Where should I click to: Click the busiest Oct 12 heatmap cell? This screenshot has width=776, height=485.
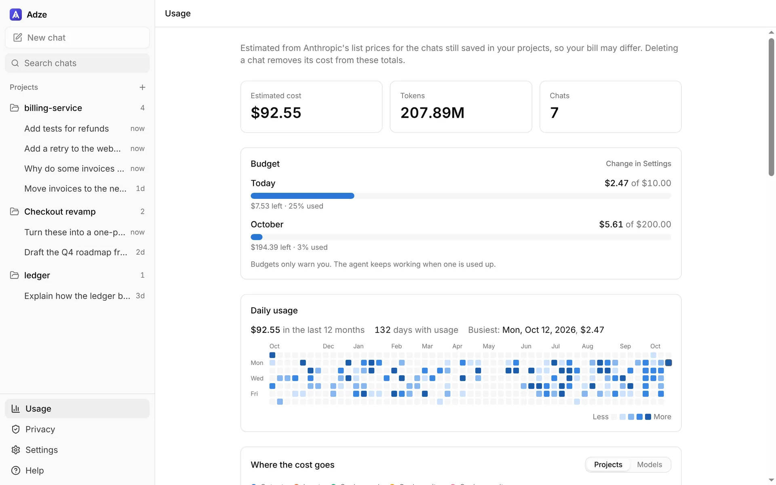coord(668,363)
